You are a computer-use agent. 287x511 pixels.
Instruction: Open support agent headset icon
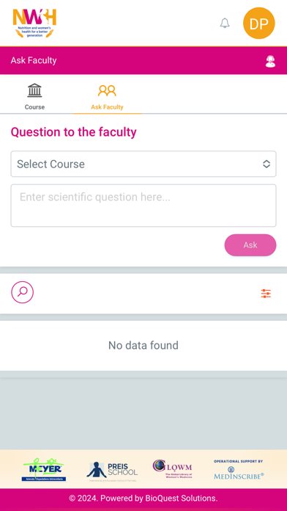(x=270, y=61)
